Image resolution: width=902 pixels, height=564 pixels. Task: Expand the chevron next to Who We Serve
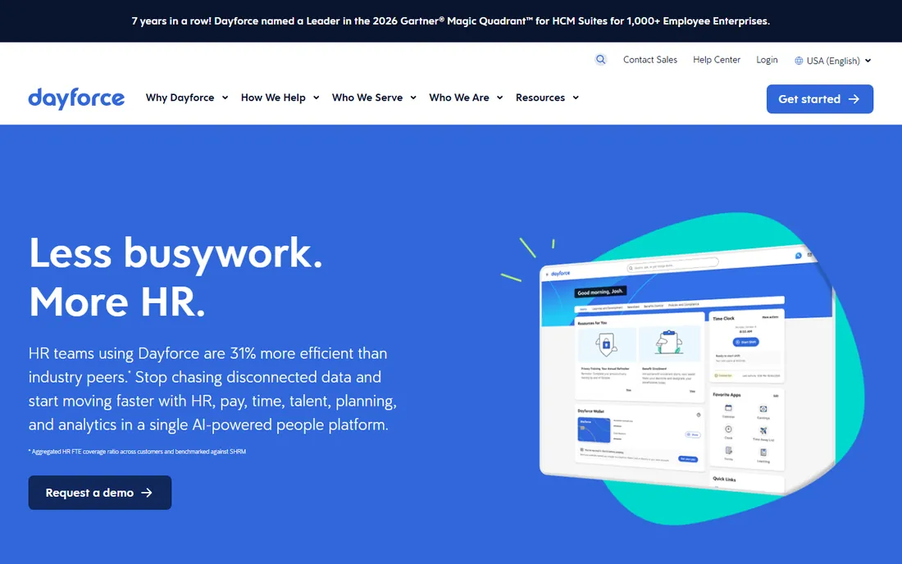(x=413, y=98)
